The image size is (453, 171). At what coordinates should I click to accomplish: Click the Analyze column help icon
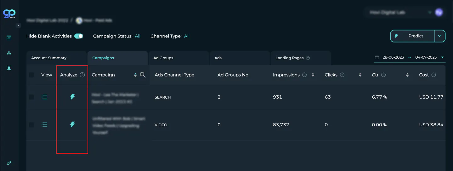point(82,75)
